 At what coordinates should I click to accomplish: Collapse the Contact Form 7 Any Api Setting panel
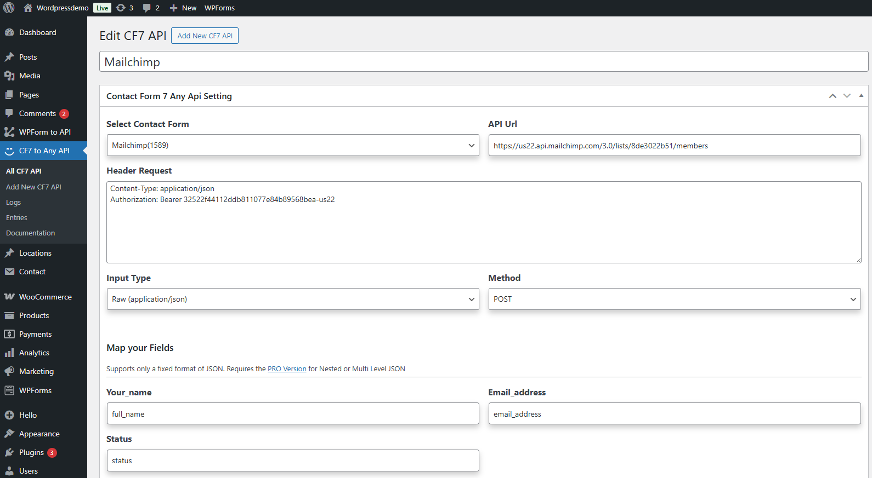(861, 96)
